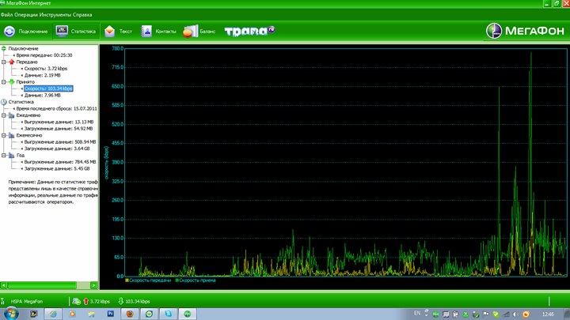The width and height of the screenshot is (570, 320).
Task: Select Выгруженные данные: 13.13 MB row
Action: pyautogui.click(x=59, y=122)
